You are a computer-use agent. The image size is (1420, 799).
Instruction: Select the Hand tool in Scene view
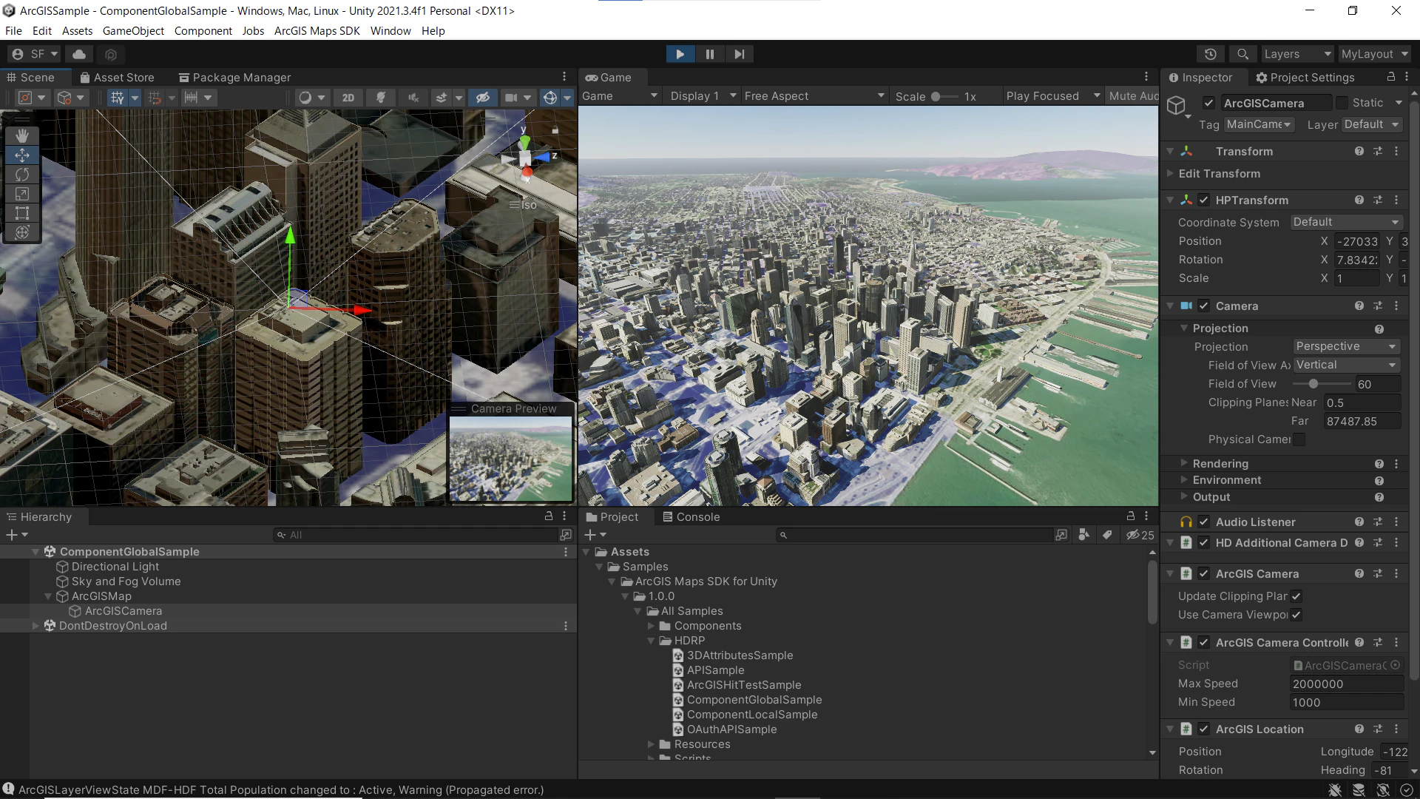coord(22,135)
